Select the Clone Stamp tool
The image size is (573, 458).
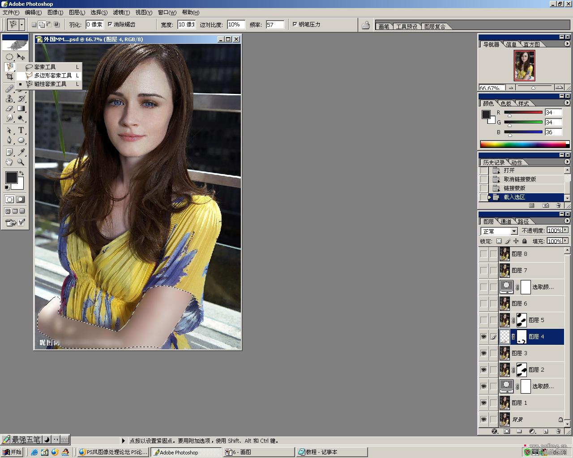pos(9,98)
